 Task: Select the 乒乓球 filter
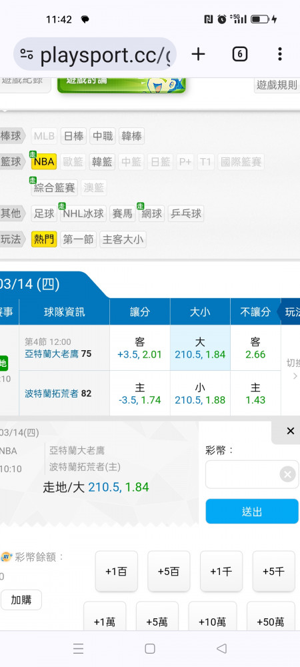coord(186,213)
